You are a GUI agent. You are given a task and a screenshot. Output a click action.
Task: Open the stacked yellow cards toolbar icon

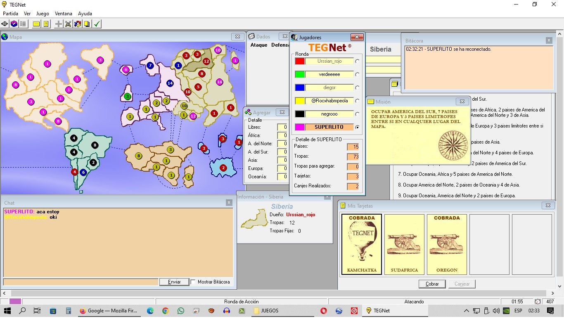click(87, 24)
